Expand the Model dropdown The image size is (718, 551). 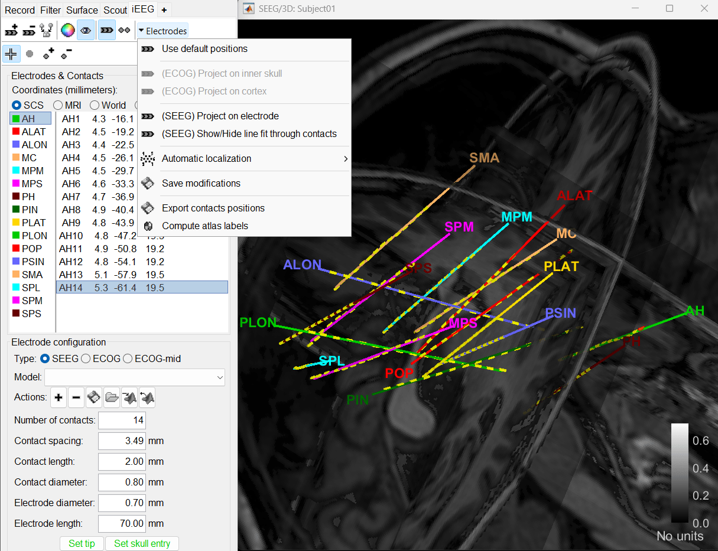click(x=220, y=377)
